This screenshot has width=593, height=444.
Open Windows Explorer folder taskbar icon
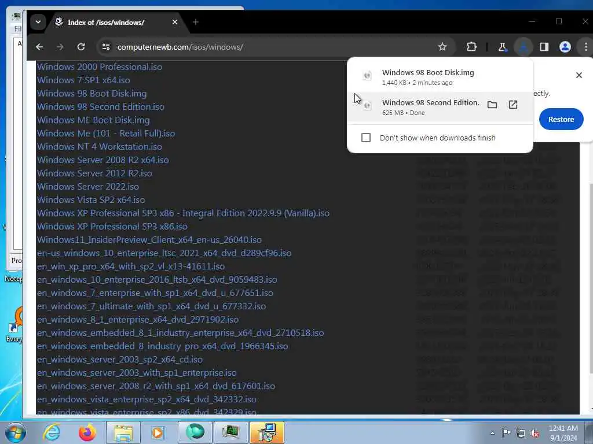[123, 432]
